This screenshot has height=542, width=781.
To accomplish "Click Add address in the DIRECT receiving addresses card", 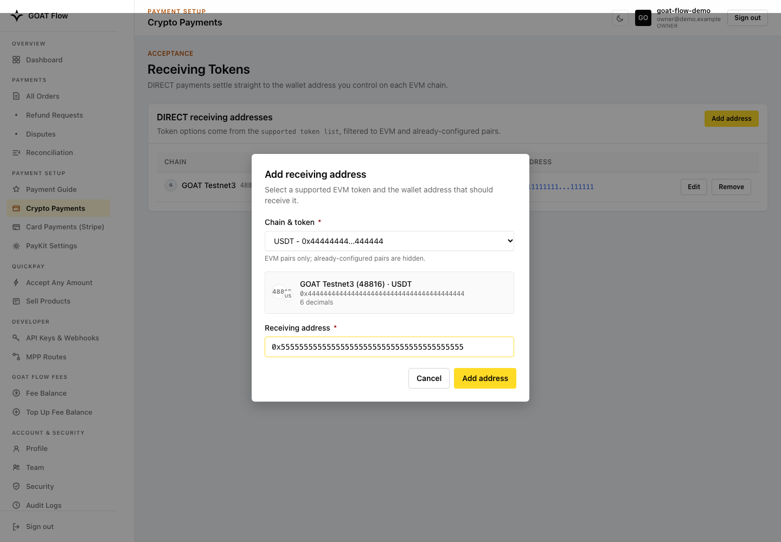I will [731, 119].
